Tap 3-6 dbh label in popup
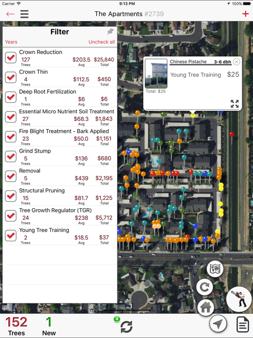Viewport: 253px width, 338px height. (x=222, y=62)
